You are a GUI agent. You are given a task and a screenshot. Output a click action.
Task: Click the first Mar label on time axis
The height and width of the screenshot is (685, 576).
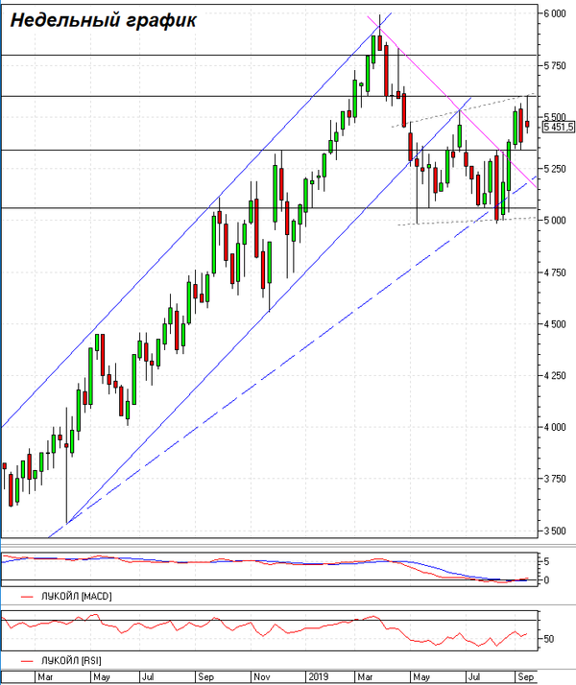coord(45,676)
